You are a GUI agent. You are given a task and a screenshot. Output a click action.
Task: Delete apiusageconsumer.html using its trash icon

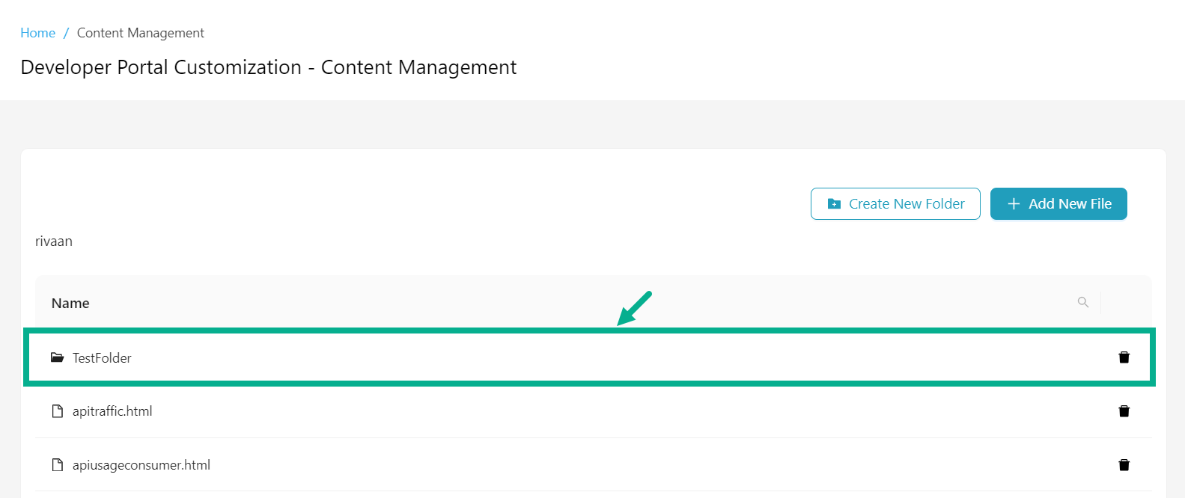point(1124,464)
